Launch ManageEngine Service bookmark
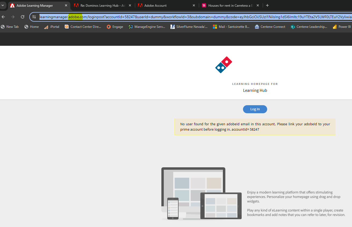This screenshot has width=352, height=227. 147,27
